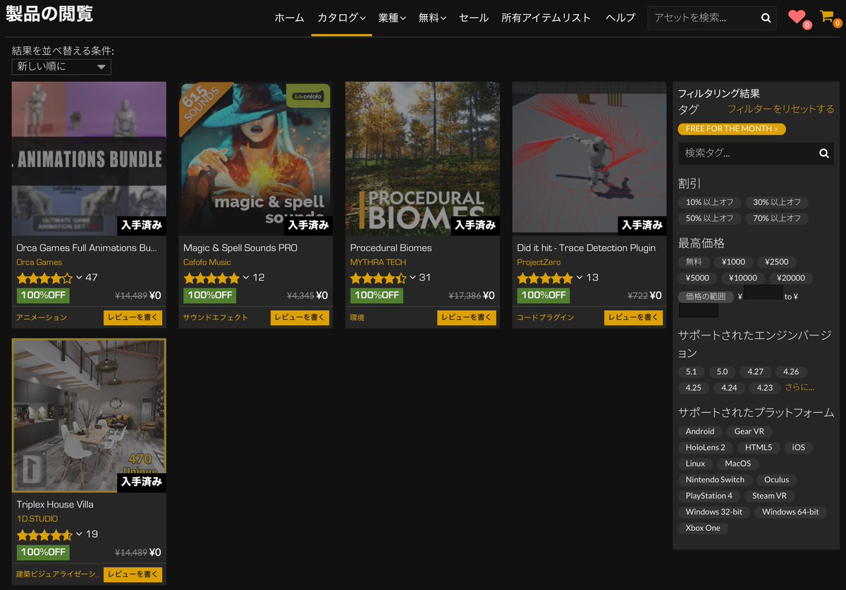Write a review for Procedural Biomes
The width and height of the screenshot is (846, 590).
click(x=467, y=318)
